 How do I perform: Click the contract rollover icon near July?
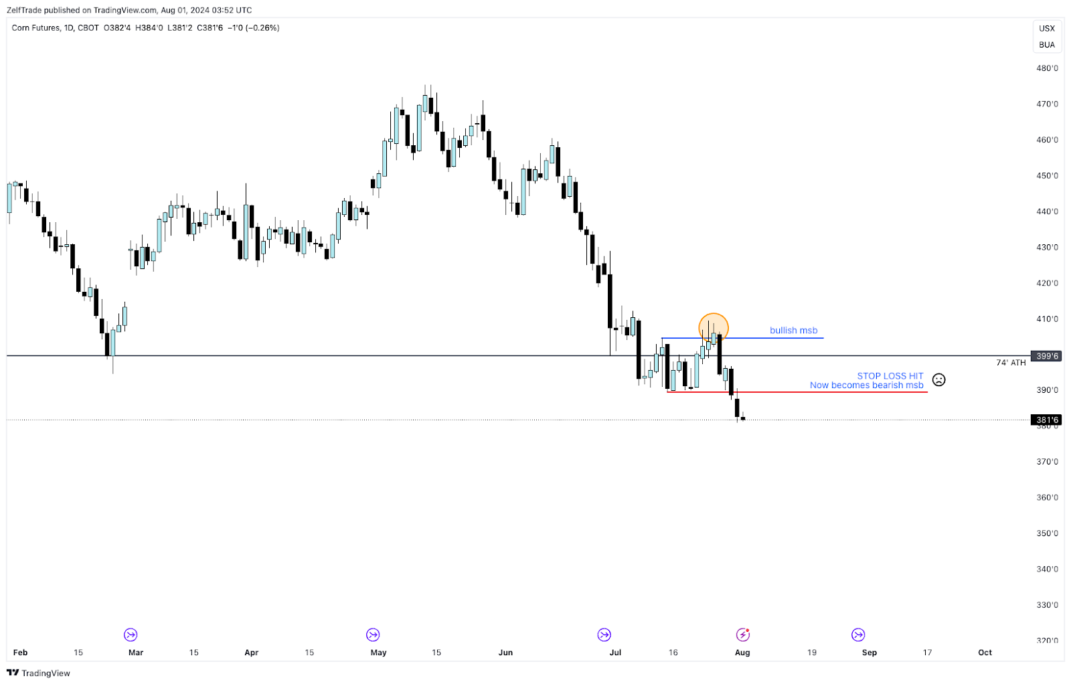(604, 634)
